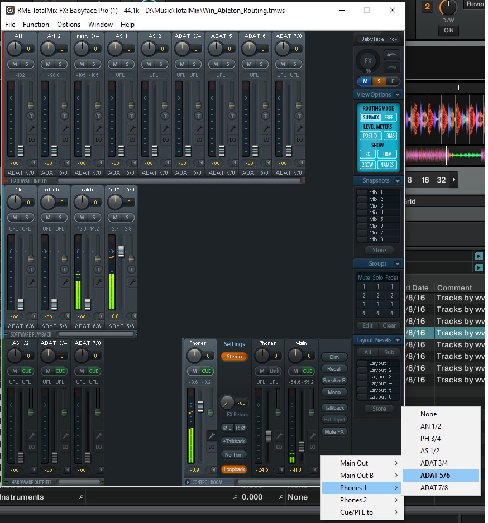Toggle global Solo S button in sidebar
This screenshot has width=488, height=523.
[379, 81]
